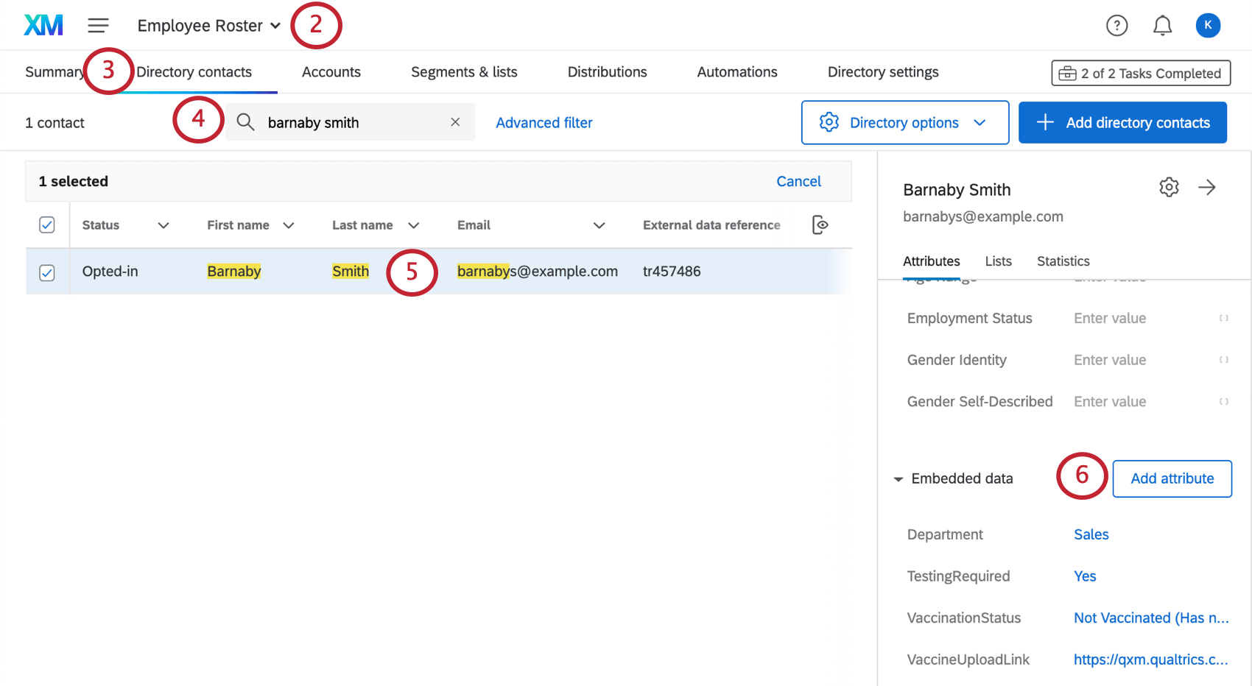Open the Automations tab
This screenshot has height=686, width=1252.
coord(736,71)
